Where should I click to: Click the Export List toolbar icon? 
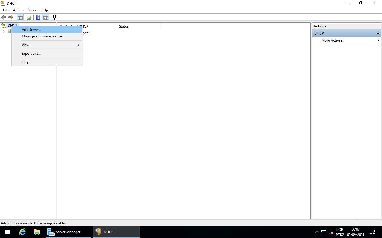pyautogui.click(x=29, y=17)
